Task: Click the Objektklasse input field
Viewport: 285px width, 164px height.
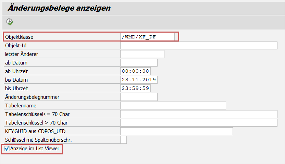Action: click(x=148, y=37)
